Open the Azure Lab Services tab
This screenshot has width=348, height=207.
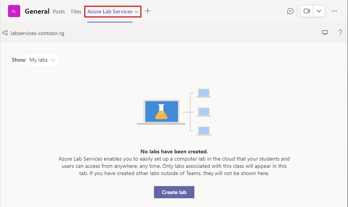110,11
